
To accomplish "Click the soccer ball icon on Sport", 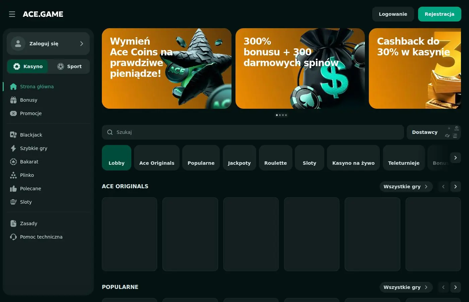I will click(x=61, y=66).
